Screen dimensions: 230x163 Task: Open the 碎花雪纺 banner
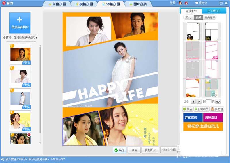(193, 117)
